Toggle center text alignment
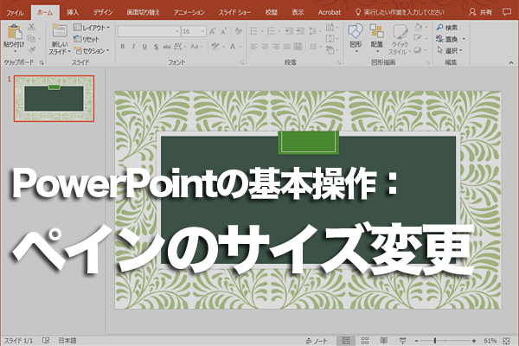 click(x=265, y=47)
